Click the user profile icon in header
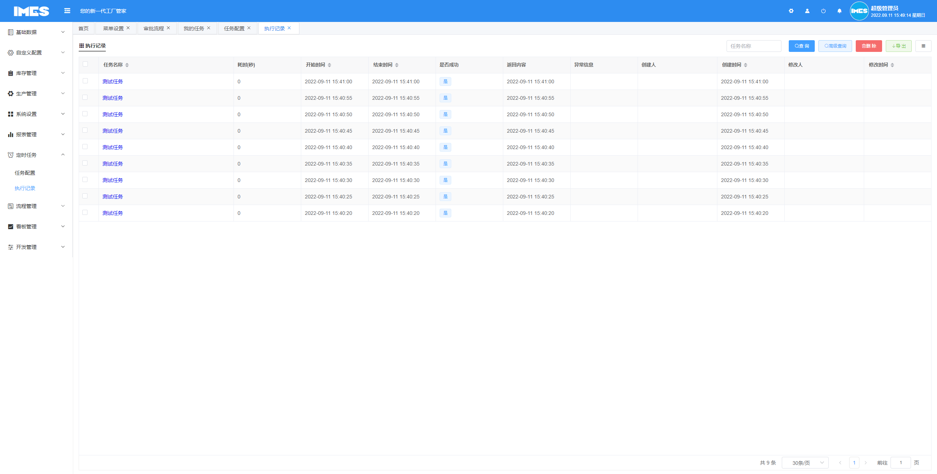This screenshot has height=474, width=937. click(807, 11)
